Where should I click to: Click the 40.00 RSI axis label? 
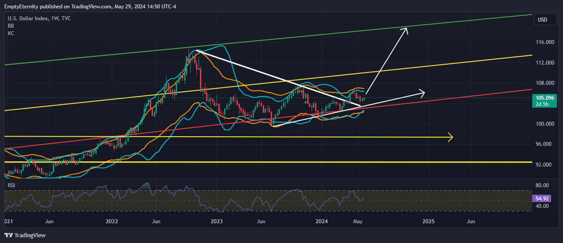542,206
